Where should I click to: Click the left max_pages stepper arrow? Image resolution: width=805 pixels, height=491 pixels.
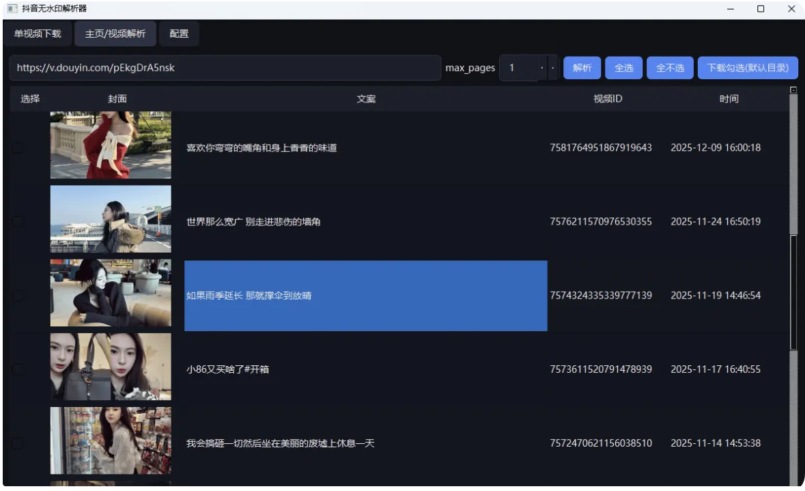[x=542, y=68]
